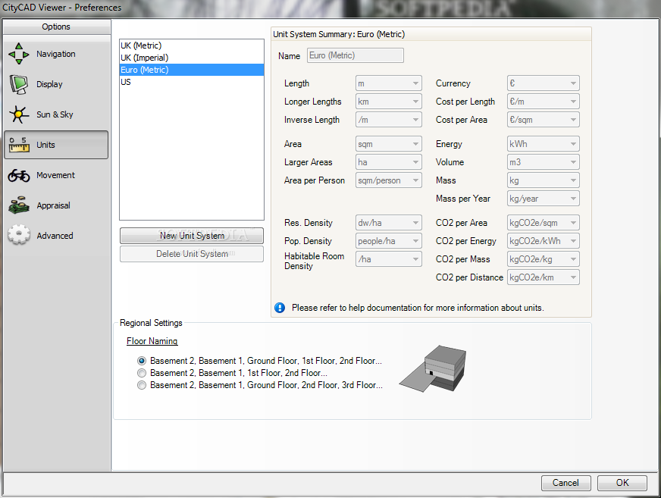
Task: Open the Cost per Area dropdown
Action: click(x=543, y=120)
